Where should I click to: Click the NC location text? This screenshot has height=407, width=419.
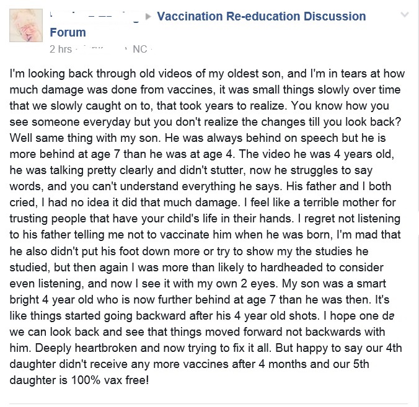(x=140, y=49)
